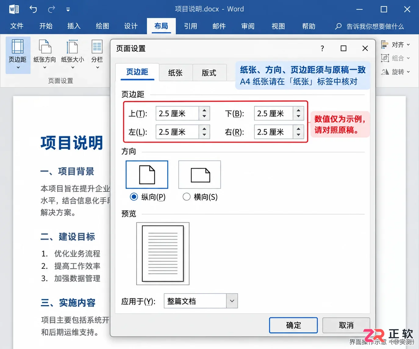
Task: Close the 页面设置 dialog
Action: 365,48
